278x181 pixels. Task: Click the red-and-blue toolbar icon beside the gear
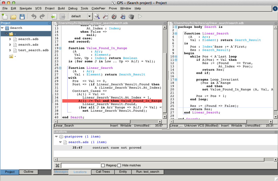point(123,16)
